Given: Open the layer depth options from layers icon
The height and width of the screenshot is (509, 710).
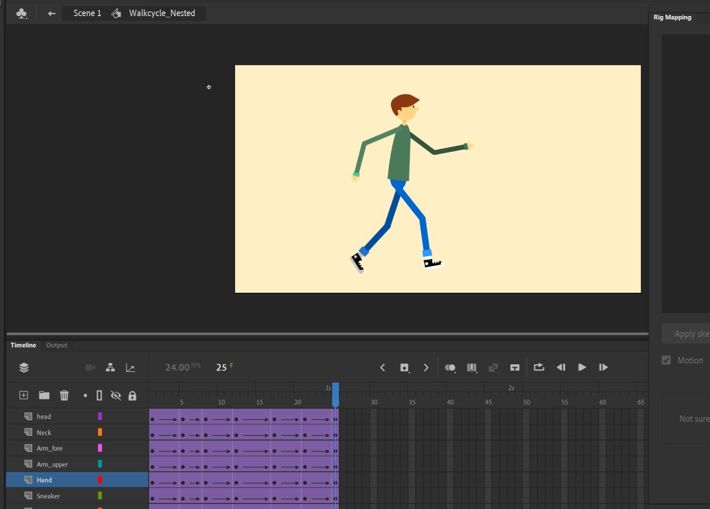Looking at the screenshot, I should tap(24, 367).
